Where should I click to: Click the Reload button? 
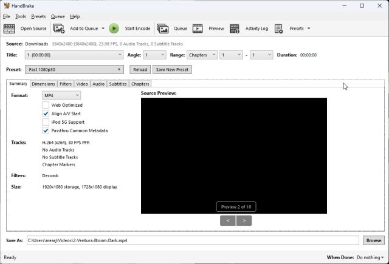point(140,70)
